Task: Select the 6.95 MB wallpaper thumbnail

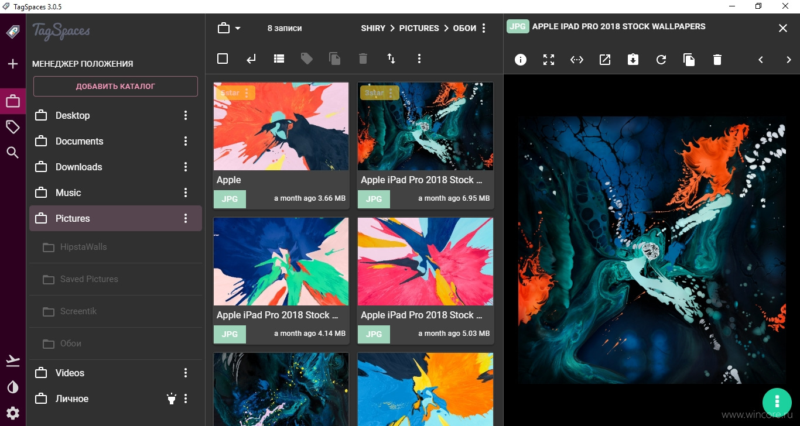Action: [x=425, y=126]
